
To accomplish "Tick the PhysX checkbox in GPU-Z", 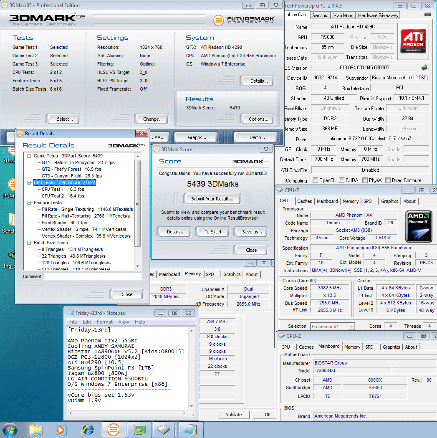I will tap(365, 180).
